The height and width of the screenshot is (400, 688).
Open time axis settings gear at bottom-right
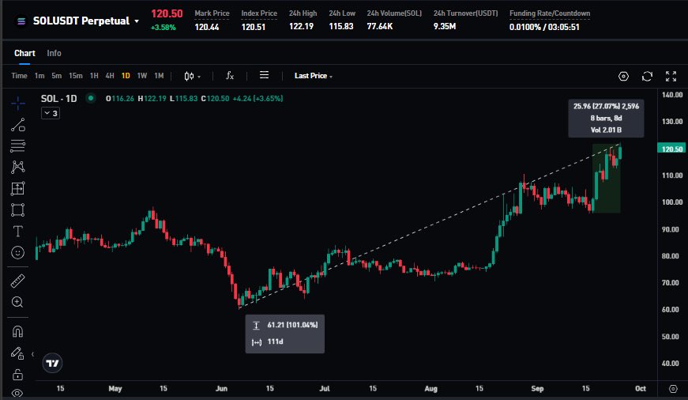point(673,389)
